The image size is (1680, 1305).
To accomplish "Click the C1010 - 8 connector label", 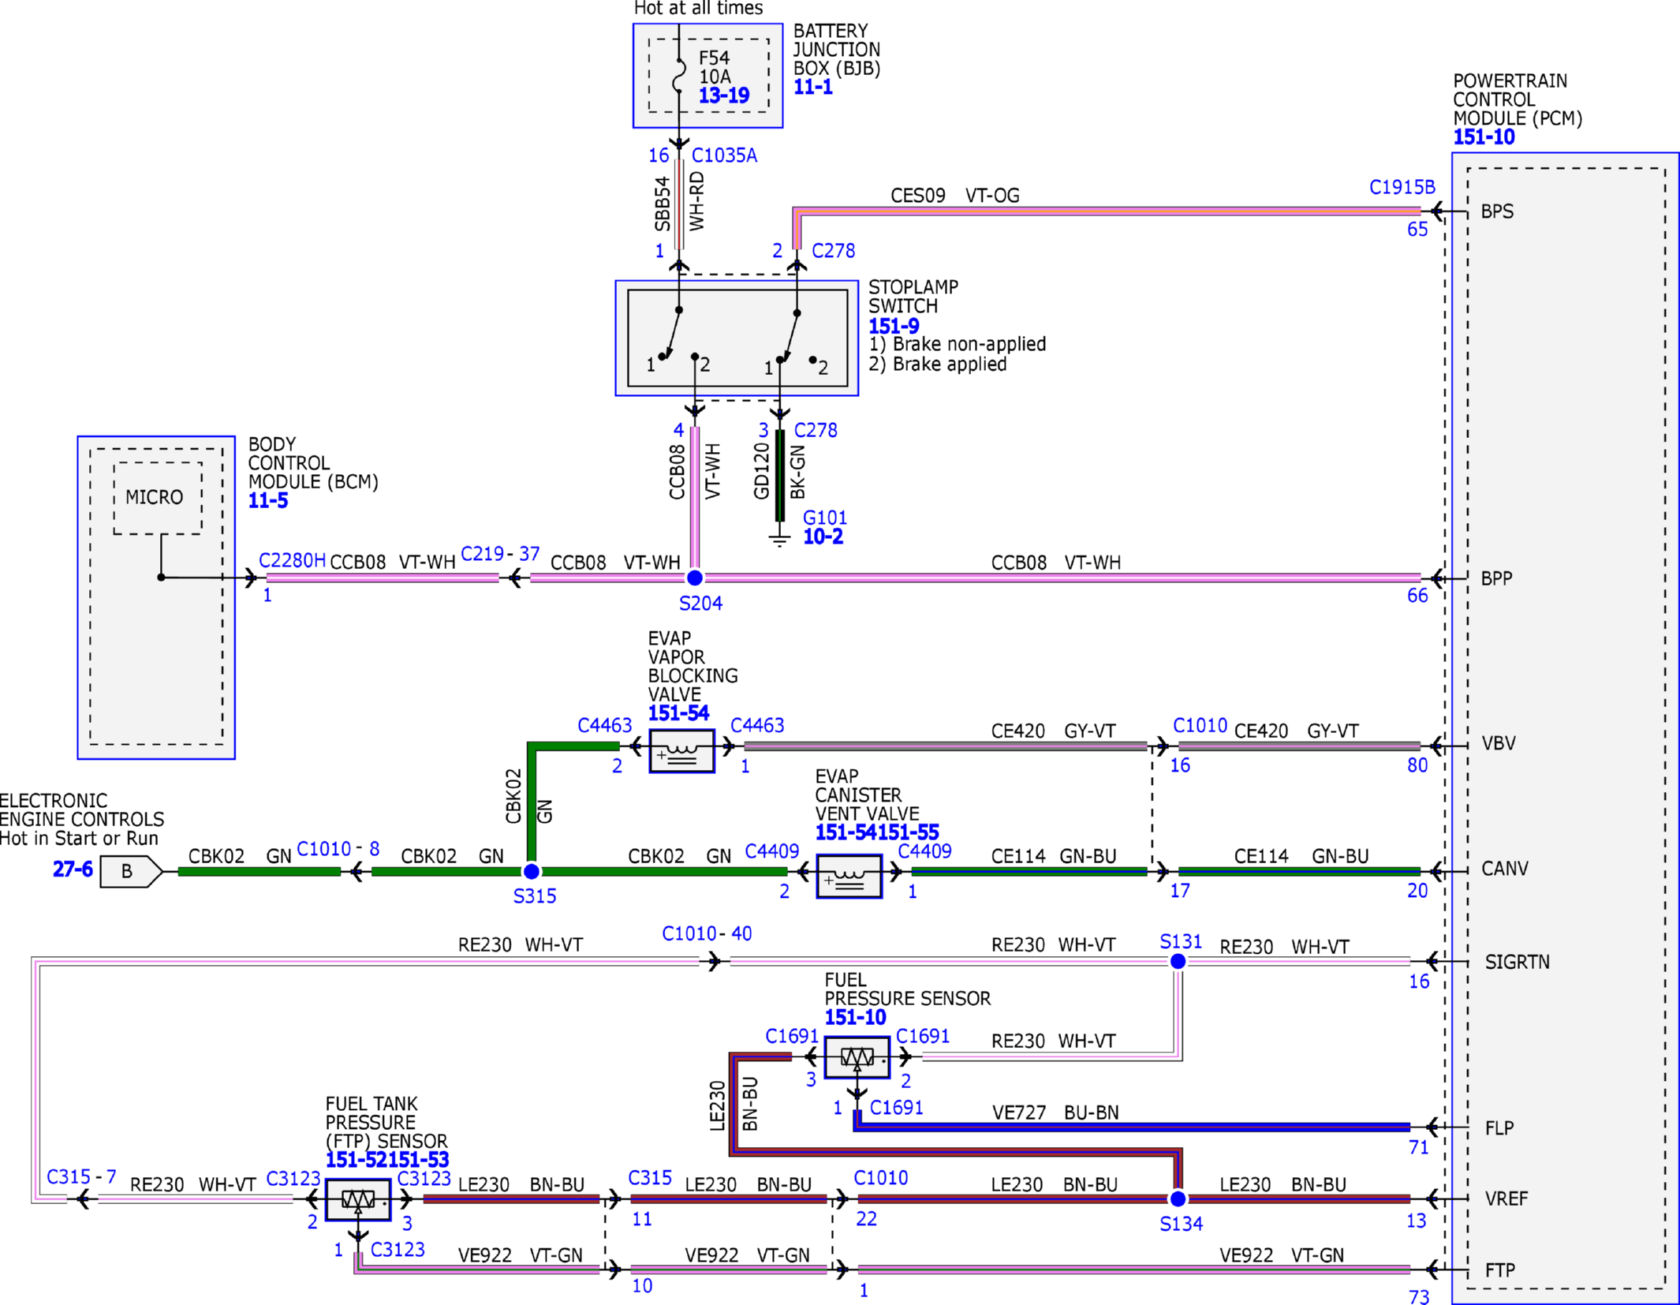I will pyautogui.click(x=338, y=849).
